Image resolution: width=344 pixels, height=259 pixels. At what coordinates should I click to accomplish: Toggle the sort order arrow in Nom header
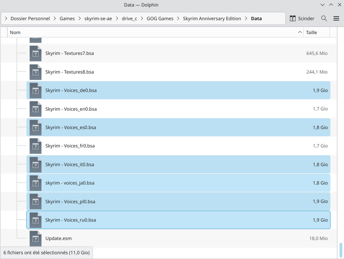point(300,32)
